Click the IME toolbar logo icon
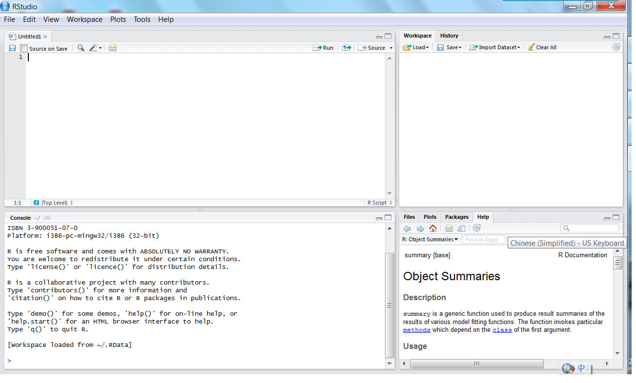 coord(568,368)
